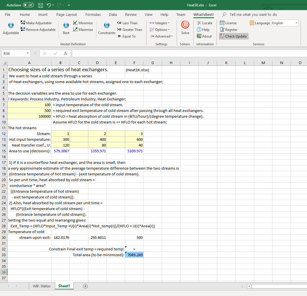Screen dimensions: 307x296
Task: Click the Name Box showing R36
Action: point(14,53)
